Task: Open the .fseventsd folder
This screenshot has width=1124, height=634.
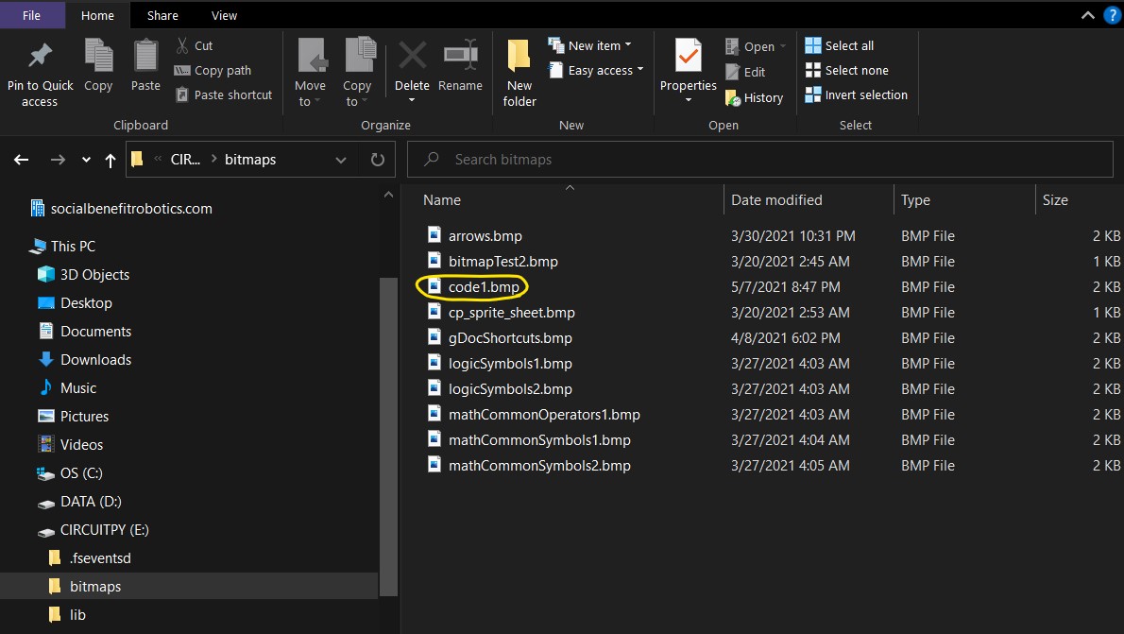Action: point(90,558)
